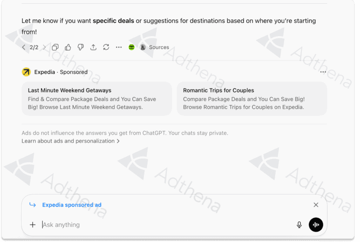360x242 pixels.
Task: Open more actions menu under the response
Action: pos(119,47)
